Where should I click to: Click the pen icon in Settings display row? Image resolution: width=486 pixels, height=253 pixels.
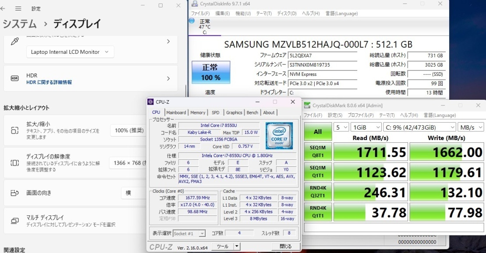click(14, 42)
